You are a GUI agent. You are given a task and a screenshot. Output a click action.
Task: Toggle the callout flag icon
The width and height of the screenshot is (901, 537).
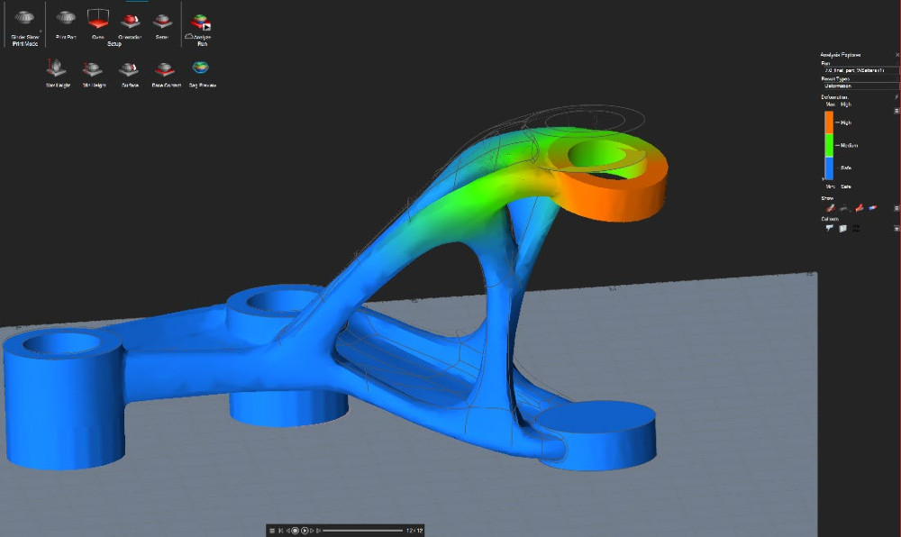[829, 229]
